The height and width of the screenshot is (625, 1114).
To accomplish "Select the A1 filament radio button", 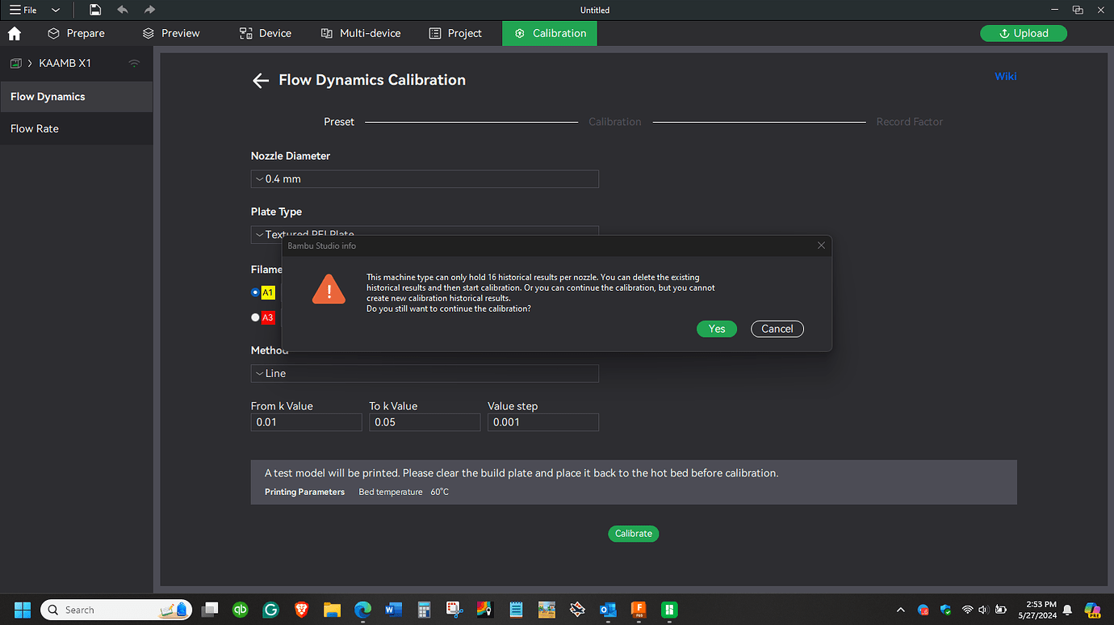I will pyautogui.click(x=255, y=292).
